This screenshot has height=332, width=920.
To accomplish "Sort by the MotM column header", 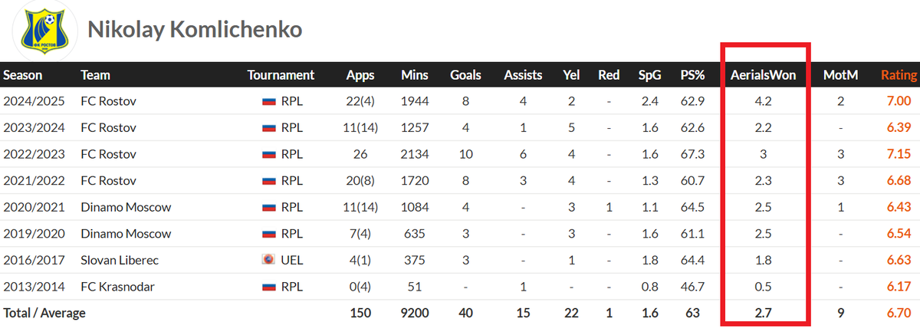I will (840, 75).
